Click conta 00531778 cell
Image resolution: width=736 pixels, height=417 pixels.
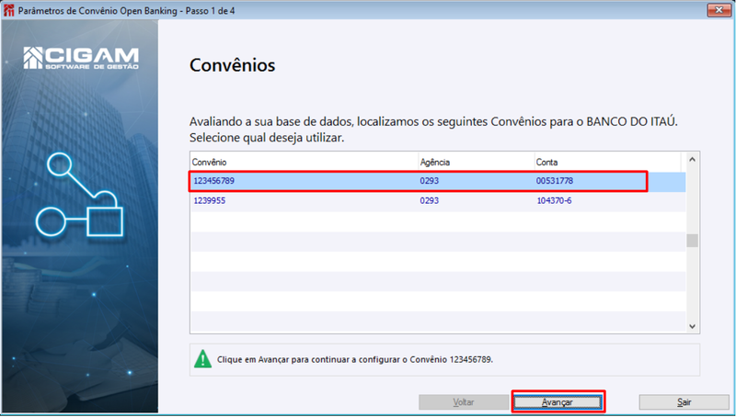pyautogui.click(x=555, y=181)
